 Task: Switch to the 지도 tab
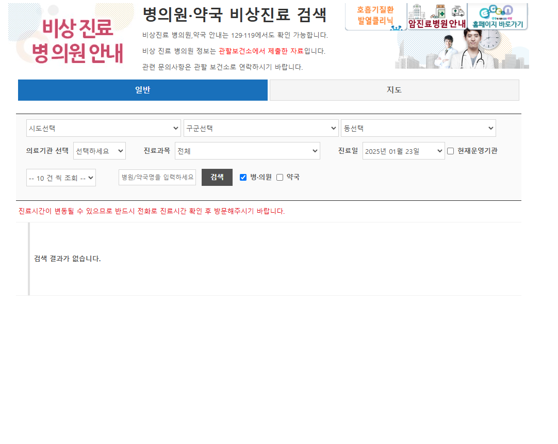(395, 90)
